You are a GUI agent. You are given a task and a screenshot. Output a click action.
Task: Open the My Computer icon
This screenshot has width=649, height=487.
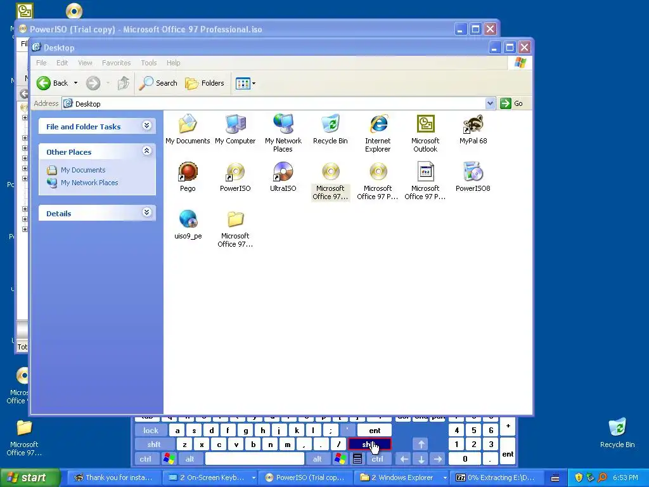235,129
